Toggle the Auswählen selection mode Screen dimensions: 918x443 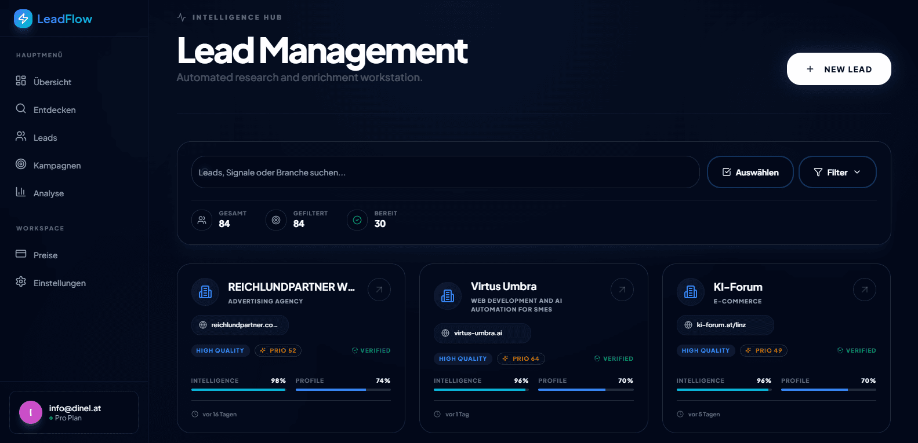click(750, 172)
